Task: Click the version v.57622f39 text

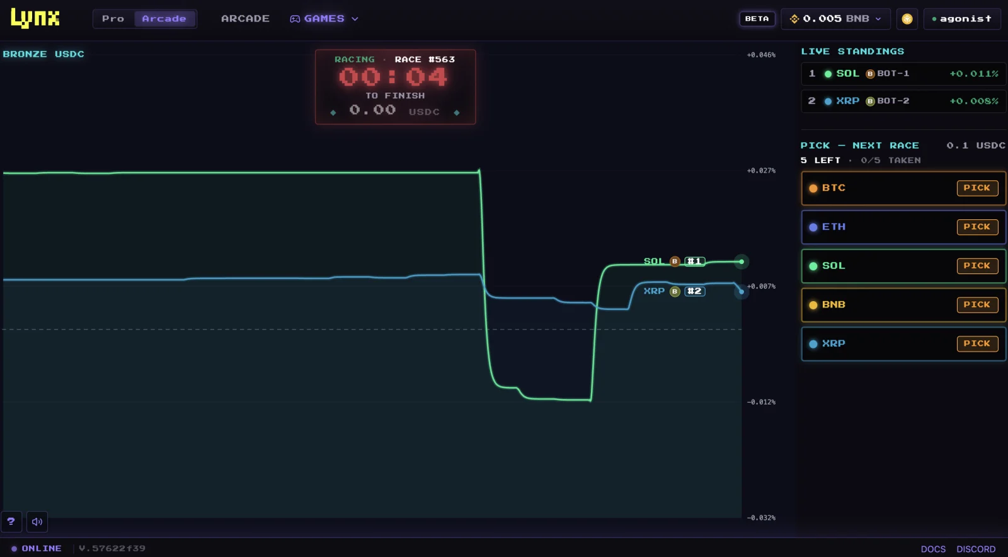Action: pyautogui.click(x=112, y=548)
